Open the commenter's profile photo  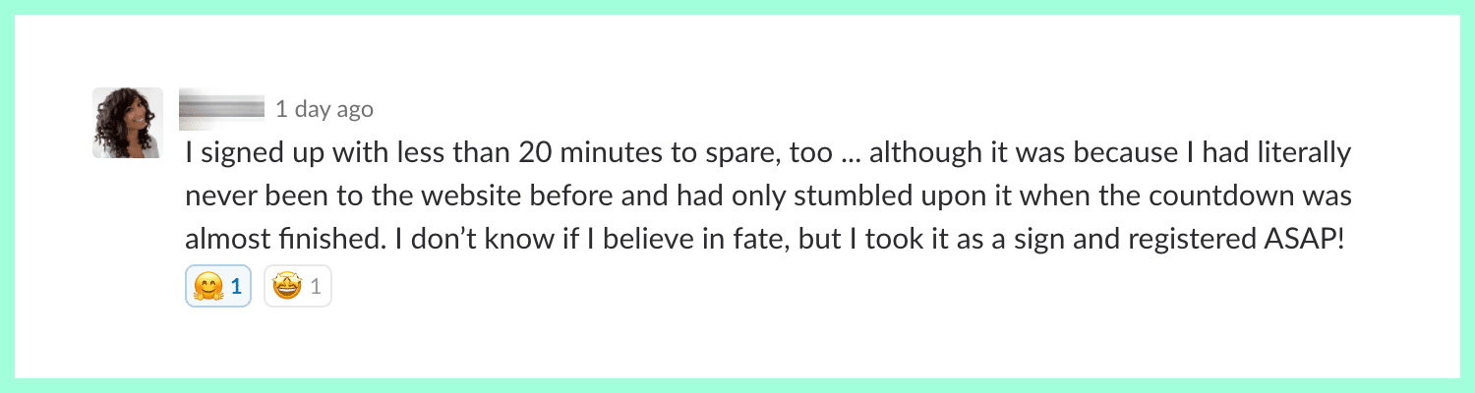pos(128,123)
